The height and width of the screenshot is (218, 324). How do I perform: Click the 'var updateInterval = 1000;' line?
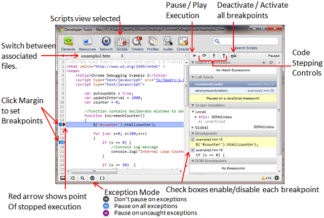click(x=113, y=98)
